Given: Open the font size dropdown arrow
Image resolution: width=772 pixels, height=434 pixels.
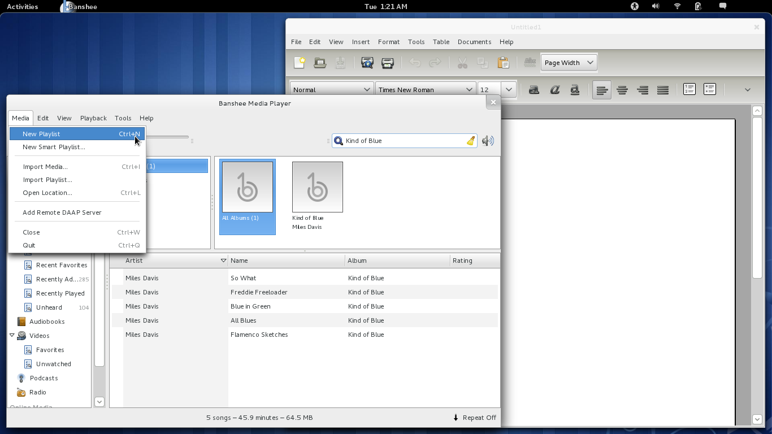Looking at the screenshot, I should click(509, 90).
